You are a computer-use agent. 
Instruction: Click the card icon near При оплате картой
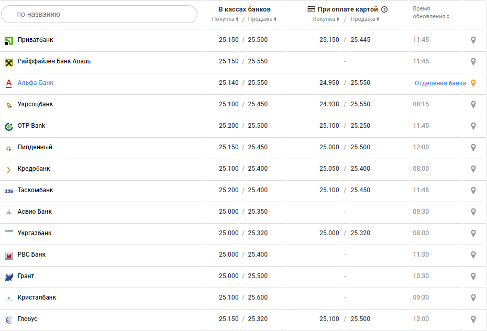tap(311, 9)
